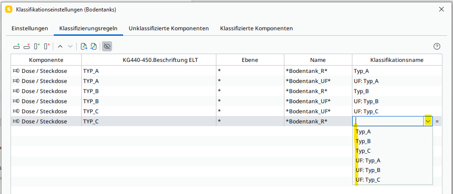This screenshot has width=453, height=194.
Task: Click the Excel import icon
Action: [x=94, y=46]
